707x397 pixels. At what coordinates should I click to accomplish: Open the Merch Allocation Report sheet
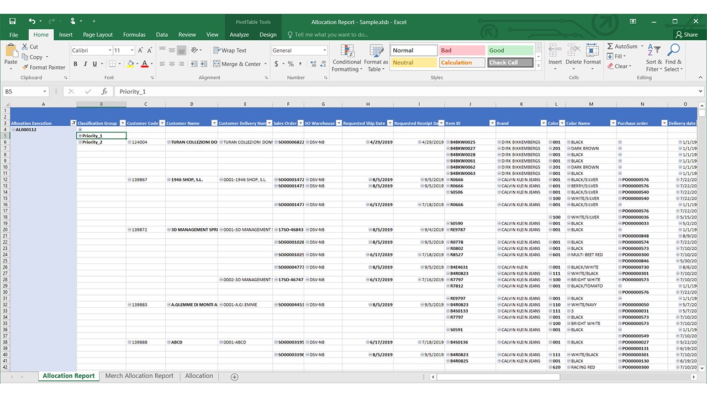point(139,376)
